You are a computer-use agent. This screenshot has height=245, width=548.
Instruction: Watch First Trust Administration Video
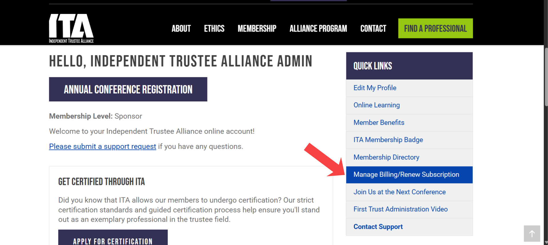click(x=400, y=209)
